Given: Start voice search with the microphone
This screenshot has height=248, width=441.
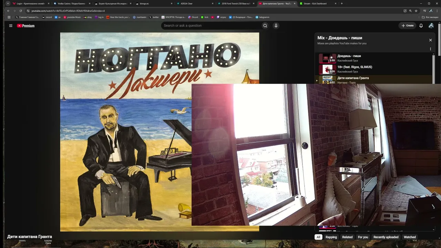Looking at the screenshot, I should pos(276,25).
